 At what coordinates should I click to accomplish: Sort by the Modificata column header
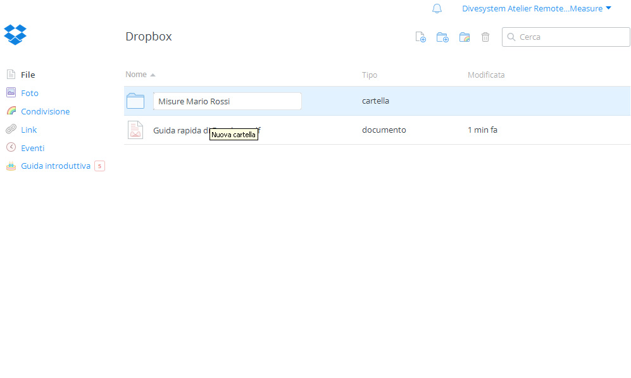tap(486, 75)
